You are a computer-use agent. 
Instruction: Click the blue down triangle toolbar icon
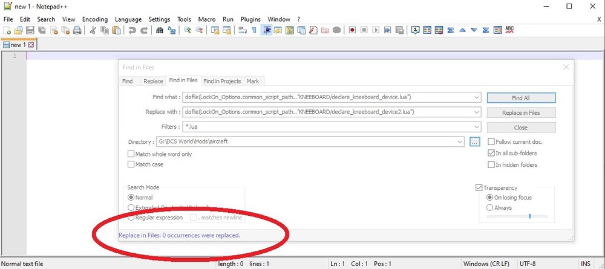point(474,30)
